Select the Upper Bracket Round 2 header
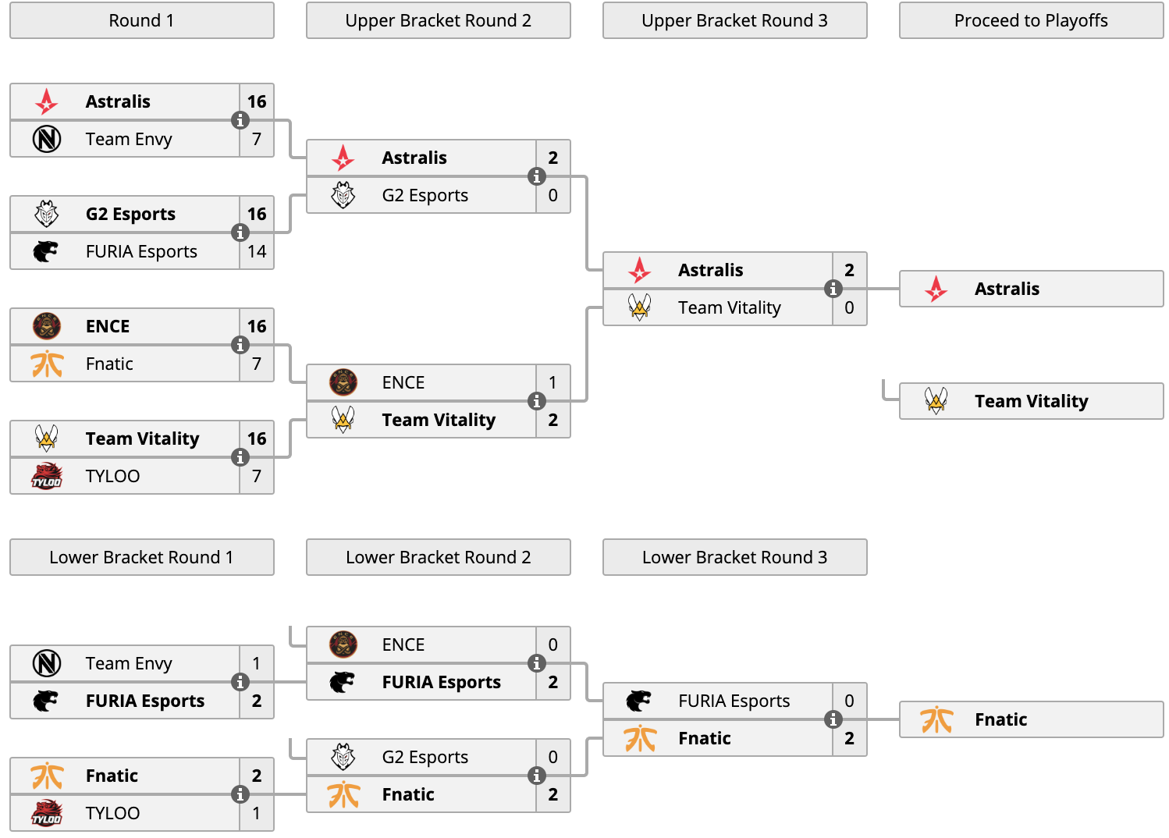 pos(439,20)
